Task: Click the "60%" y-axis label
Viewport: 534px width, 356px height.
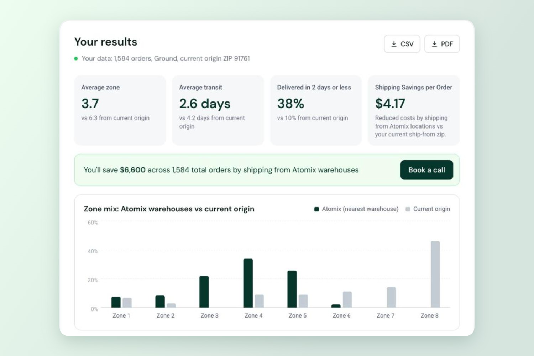Action: tap(93, 222)
